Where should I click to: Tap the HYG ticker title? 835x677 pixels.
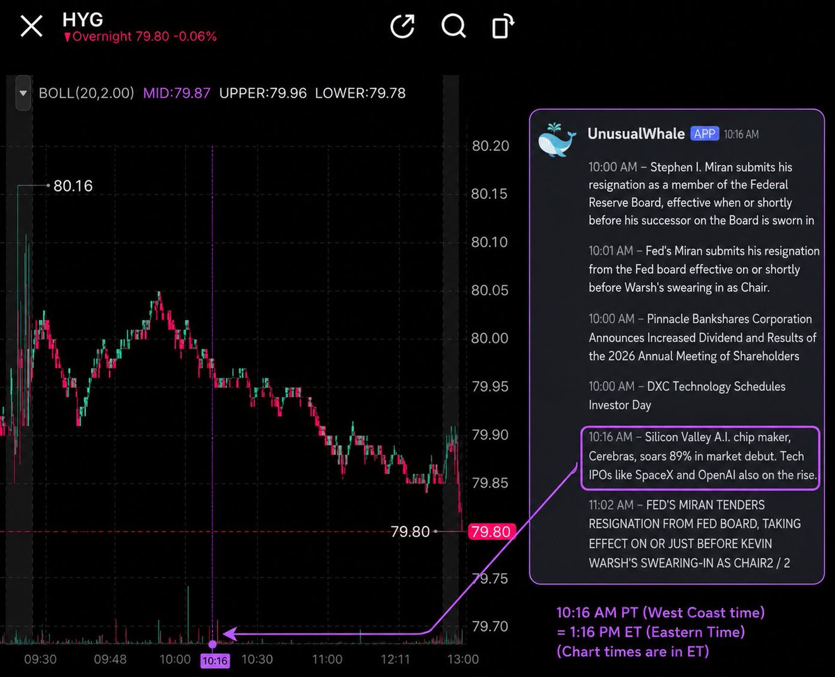coord(82,18)
